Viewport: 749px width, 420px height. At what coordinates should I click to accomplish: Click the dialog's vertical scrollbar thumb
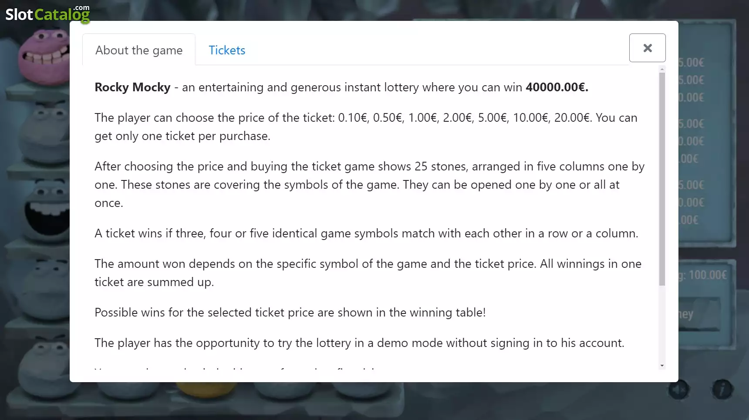(x=662, y=179)
